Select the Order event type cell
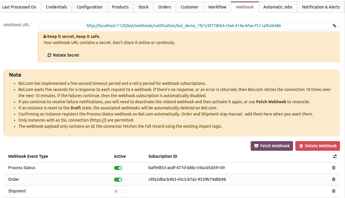345x198 pixels. 14,179
